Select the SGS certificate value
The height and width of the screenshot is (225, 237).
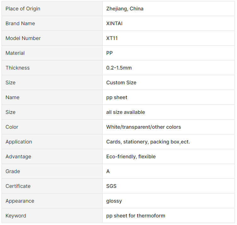click(111, 186)
